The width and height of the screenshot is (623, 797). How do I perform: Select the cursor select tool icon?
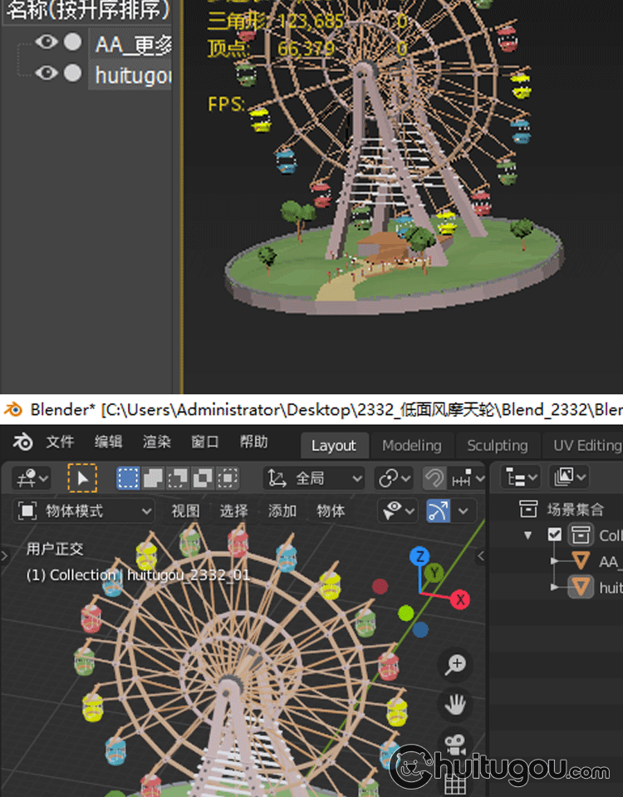pos(82,478)
